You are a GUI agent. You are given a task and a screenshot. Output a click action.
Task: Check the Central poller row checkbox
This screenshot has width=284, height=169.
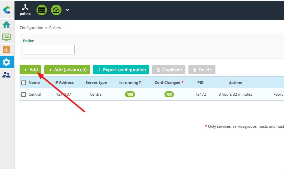(x=24, y=95)
